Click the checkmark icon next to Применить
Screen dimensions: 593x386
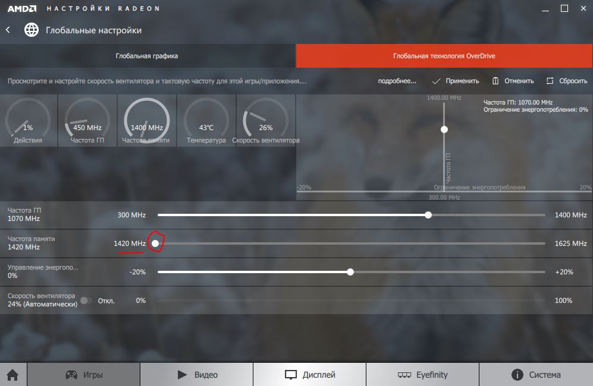436,81
